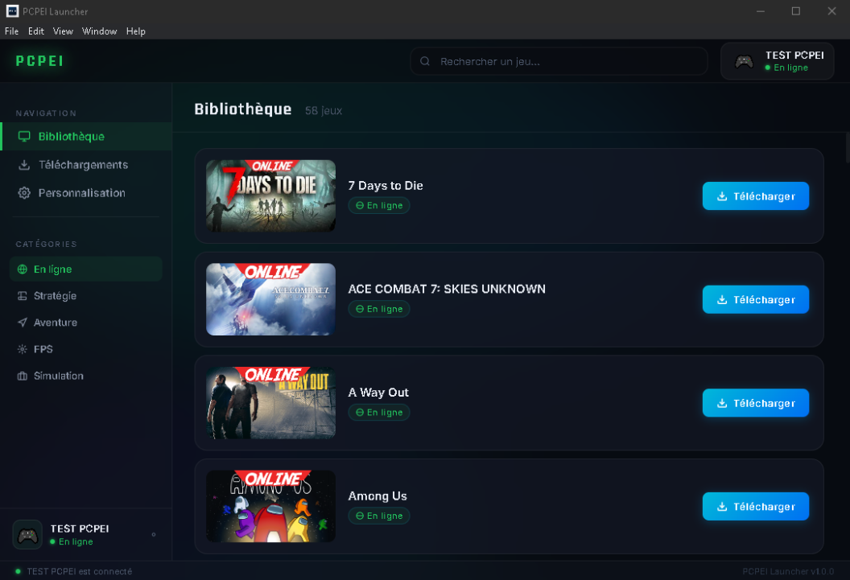Viewport: 850px width, 580px height.
Task: Open the File menu
Action: tap(11, 31)
